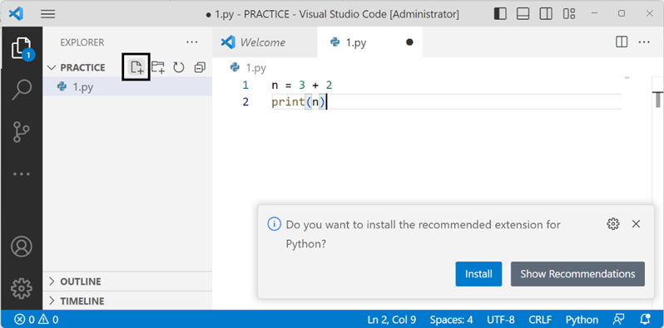664x328 pixels.
Task: Click the New Folder icon in Explorer
Action: point(158,67)
